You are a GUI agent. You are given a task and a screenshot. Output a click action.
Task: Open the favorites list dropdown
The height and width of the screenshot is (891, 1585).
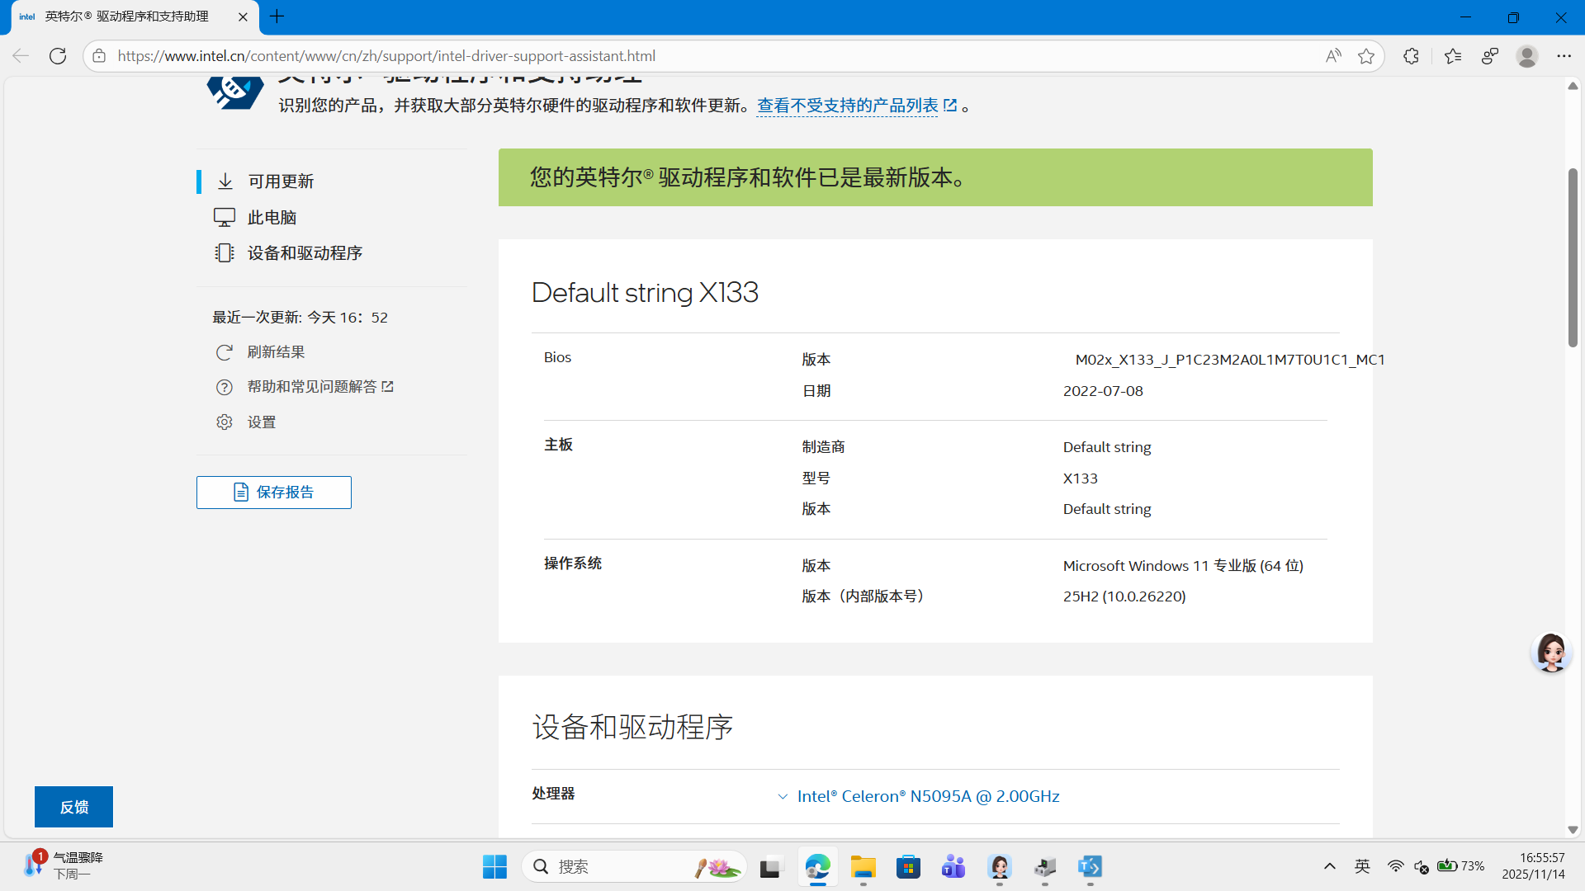pyautogui.click(x=1452, y=56)
